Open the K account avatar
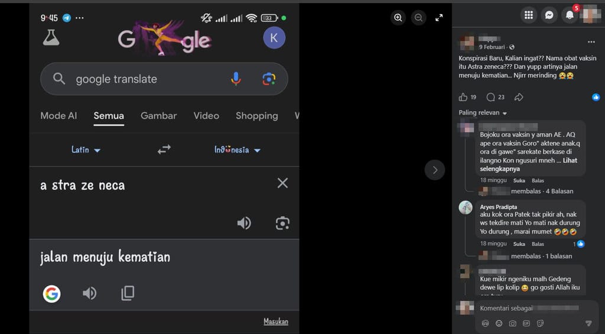Image resolution: width=605 pixels, height=334 pixels. pyautogui.click(x=274, y=38)
